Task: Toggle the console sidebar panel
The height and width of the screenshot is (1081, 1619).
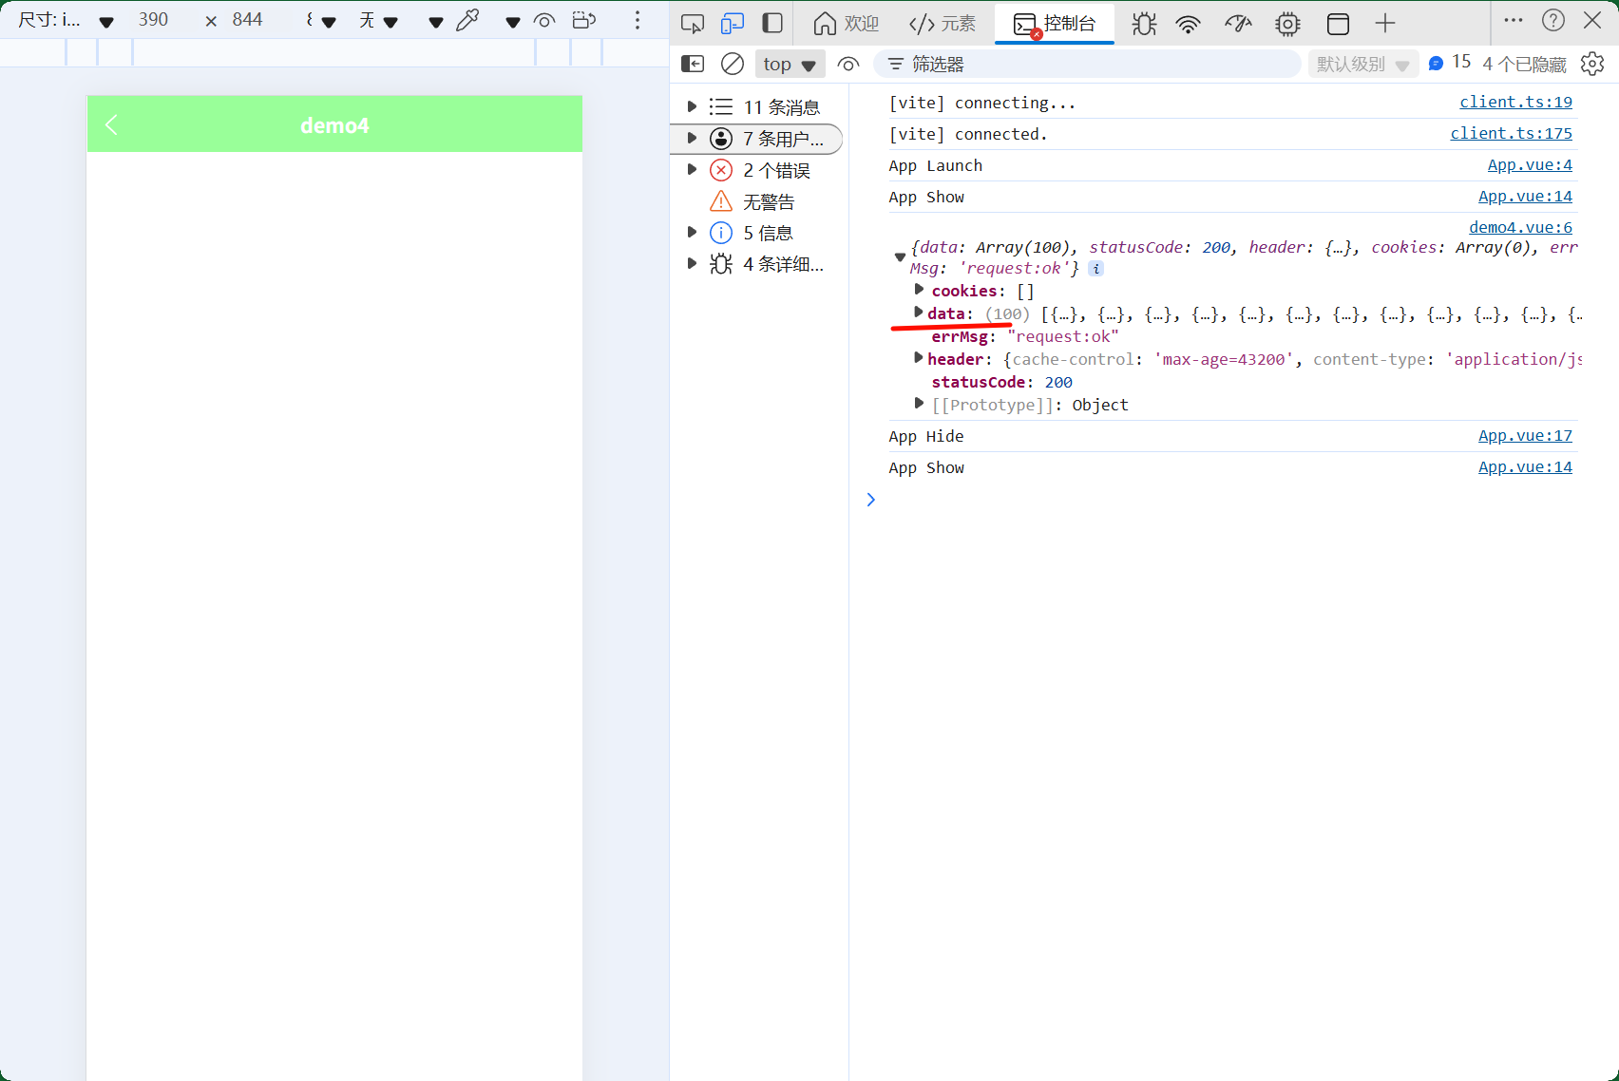Action: click(692, 64)
